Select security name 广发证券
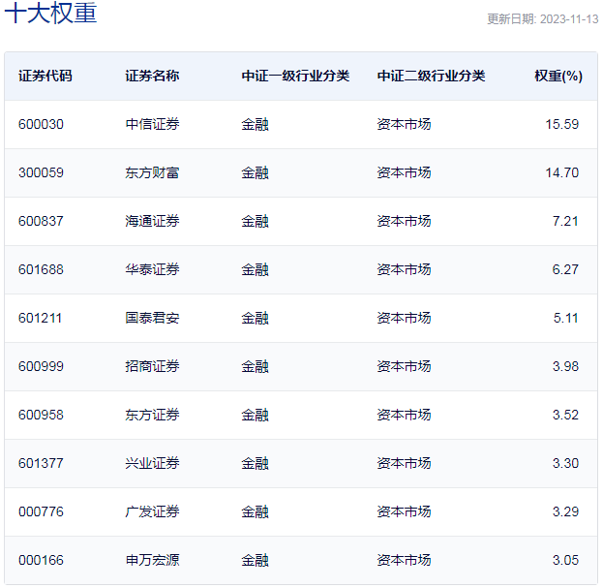This screenshot has width=603, height=588. [152, 512]
